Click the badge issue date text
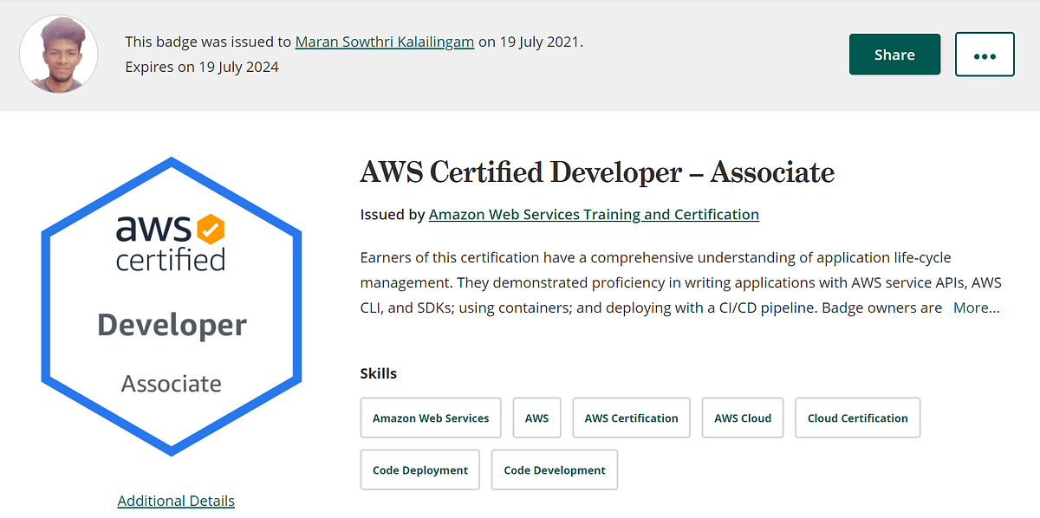Viewport: 1040px width, 518px height. click(532, 41)
